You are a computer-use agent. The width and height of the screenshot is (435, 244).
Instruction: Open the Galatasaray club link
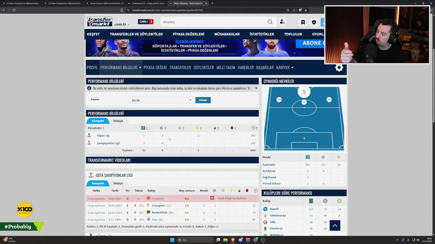[278, 216]
